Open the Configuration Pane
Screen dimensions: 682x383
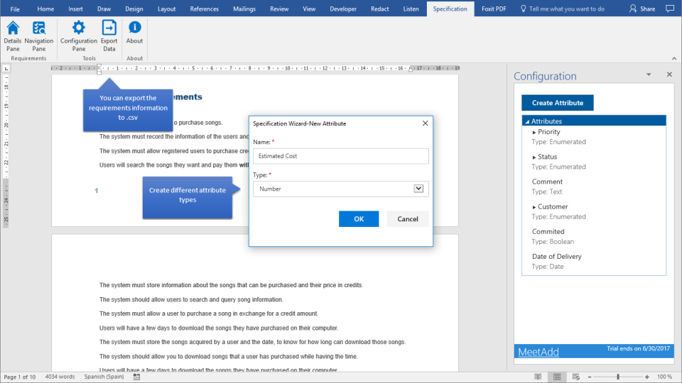(x=79, y=36)
